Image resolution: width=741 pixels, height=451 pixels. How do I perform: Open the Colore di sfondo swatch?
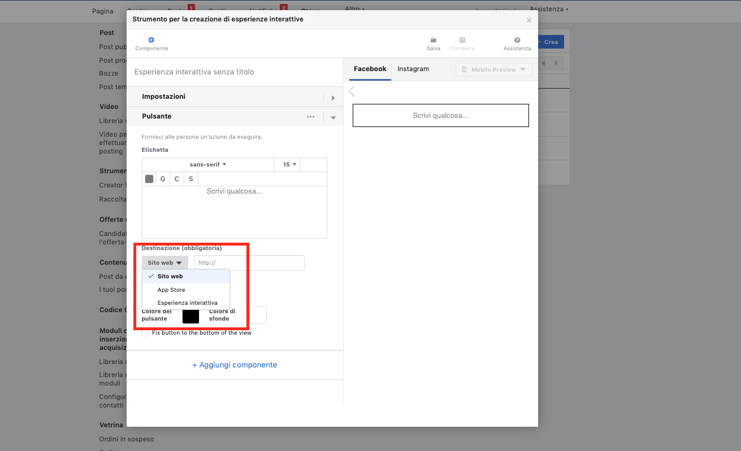(258, 316)
